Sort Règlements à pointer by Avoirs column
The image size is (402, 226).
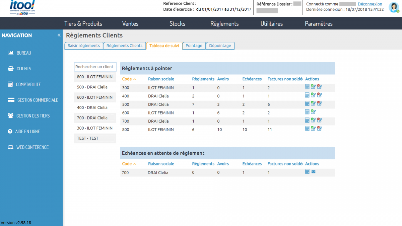(x=223, y=79)
